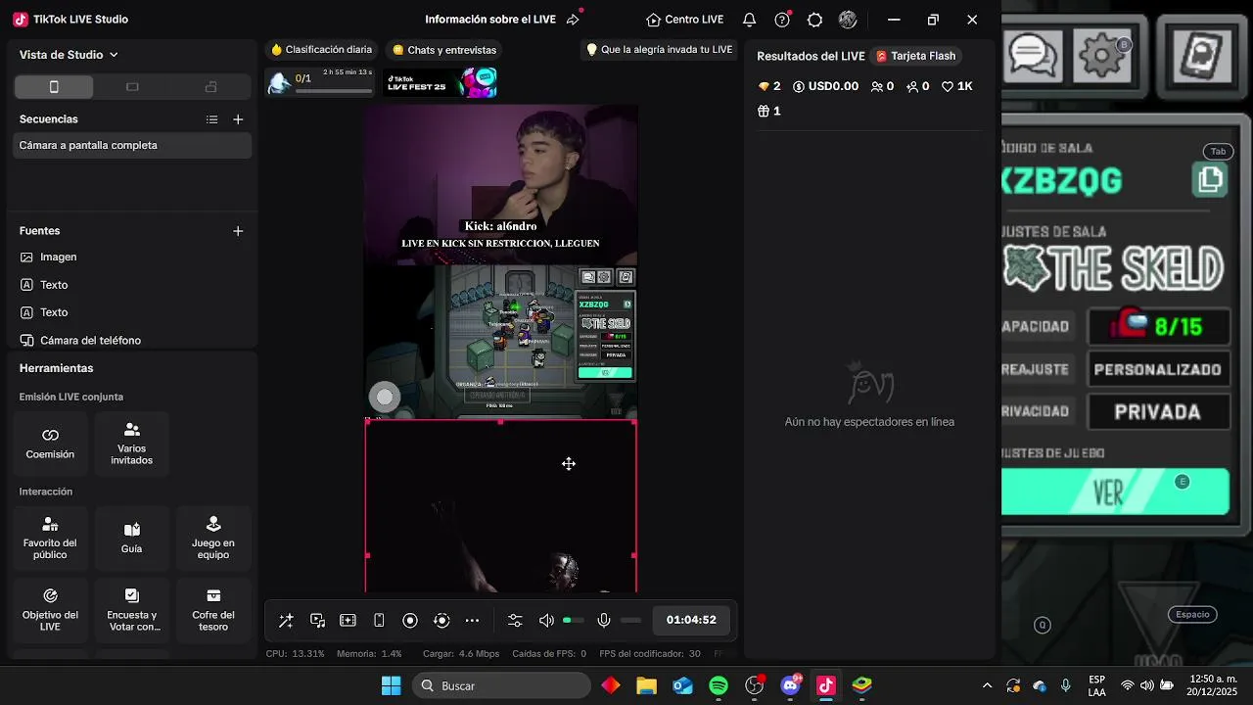Click the share arrow icon in title bar
This screenshot has height=705, width=1253.
point(573,20)
